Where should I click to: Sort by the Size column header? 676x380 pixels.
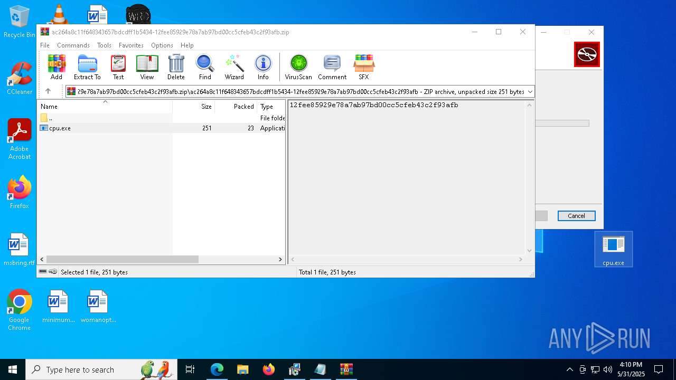(x=193, y=107)
